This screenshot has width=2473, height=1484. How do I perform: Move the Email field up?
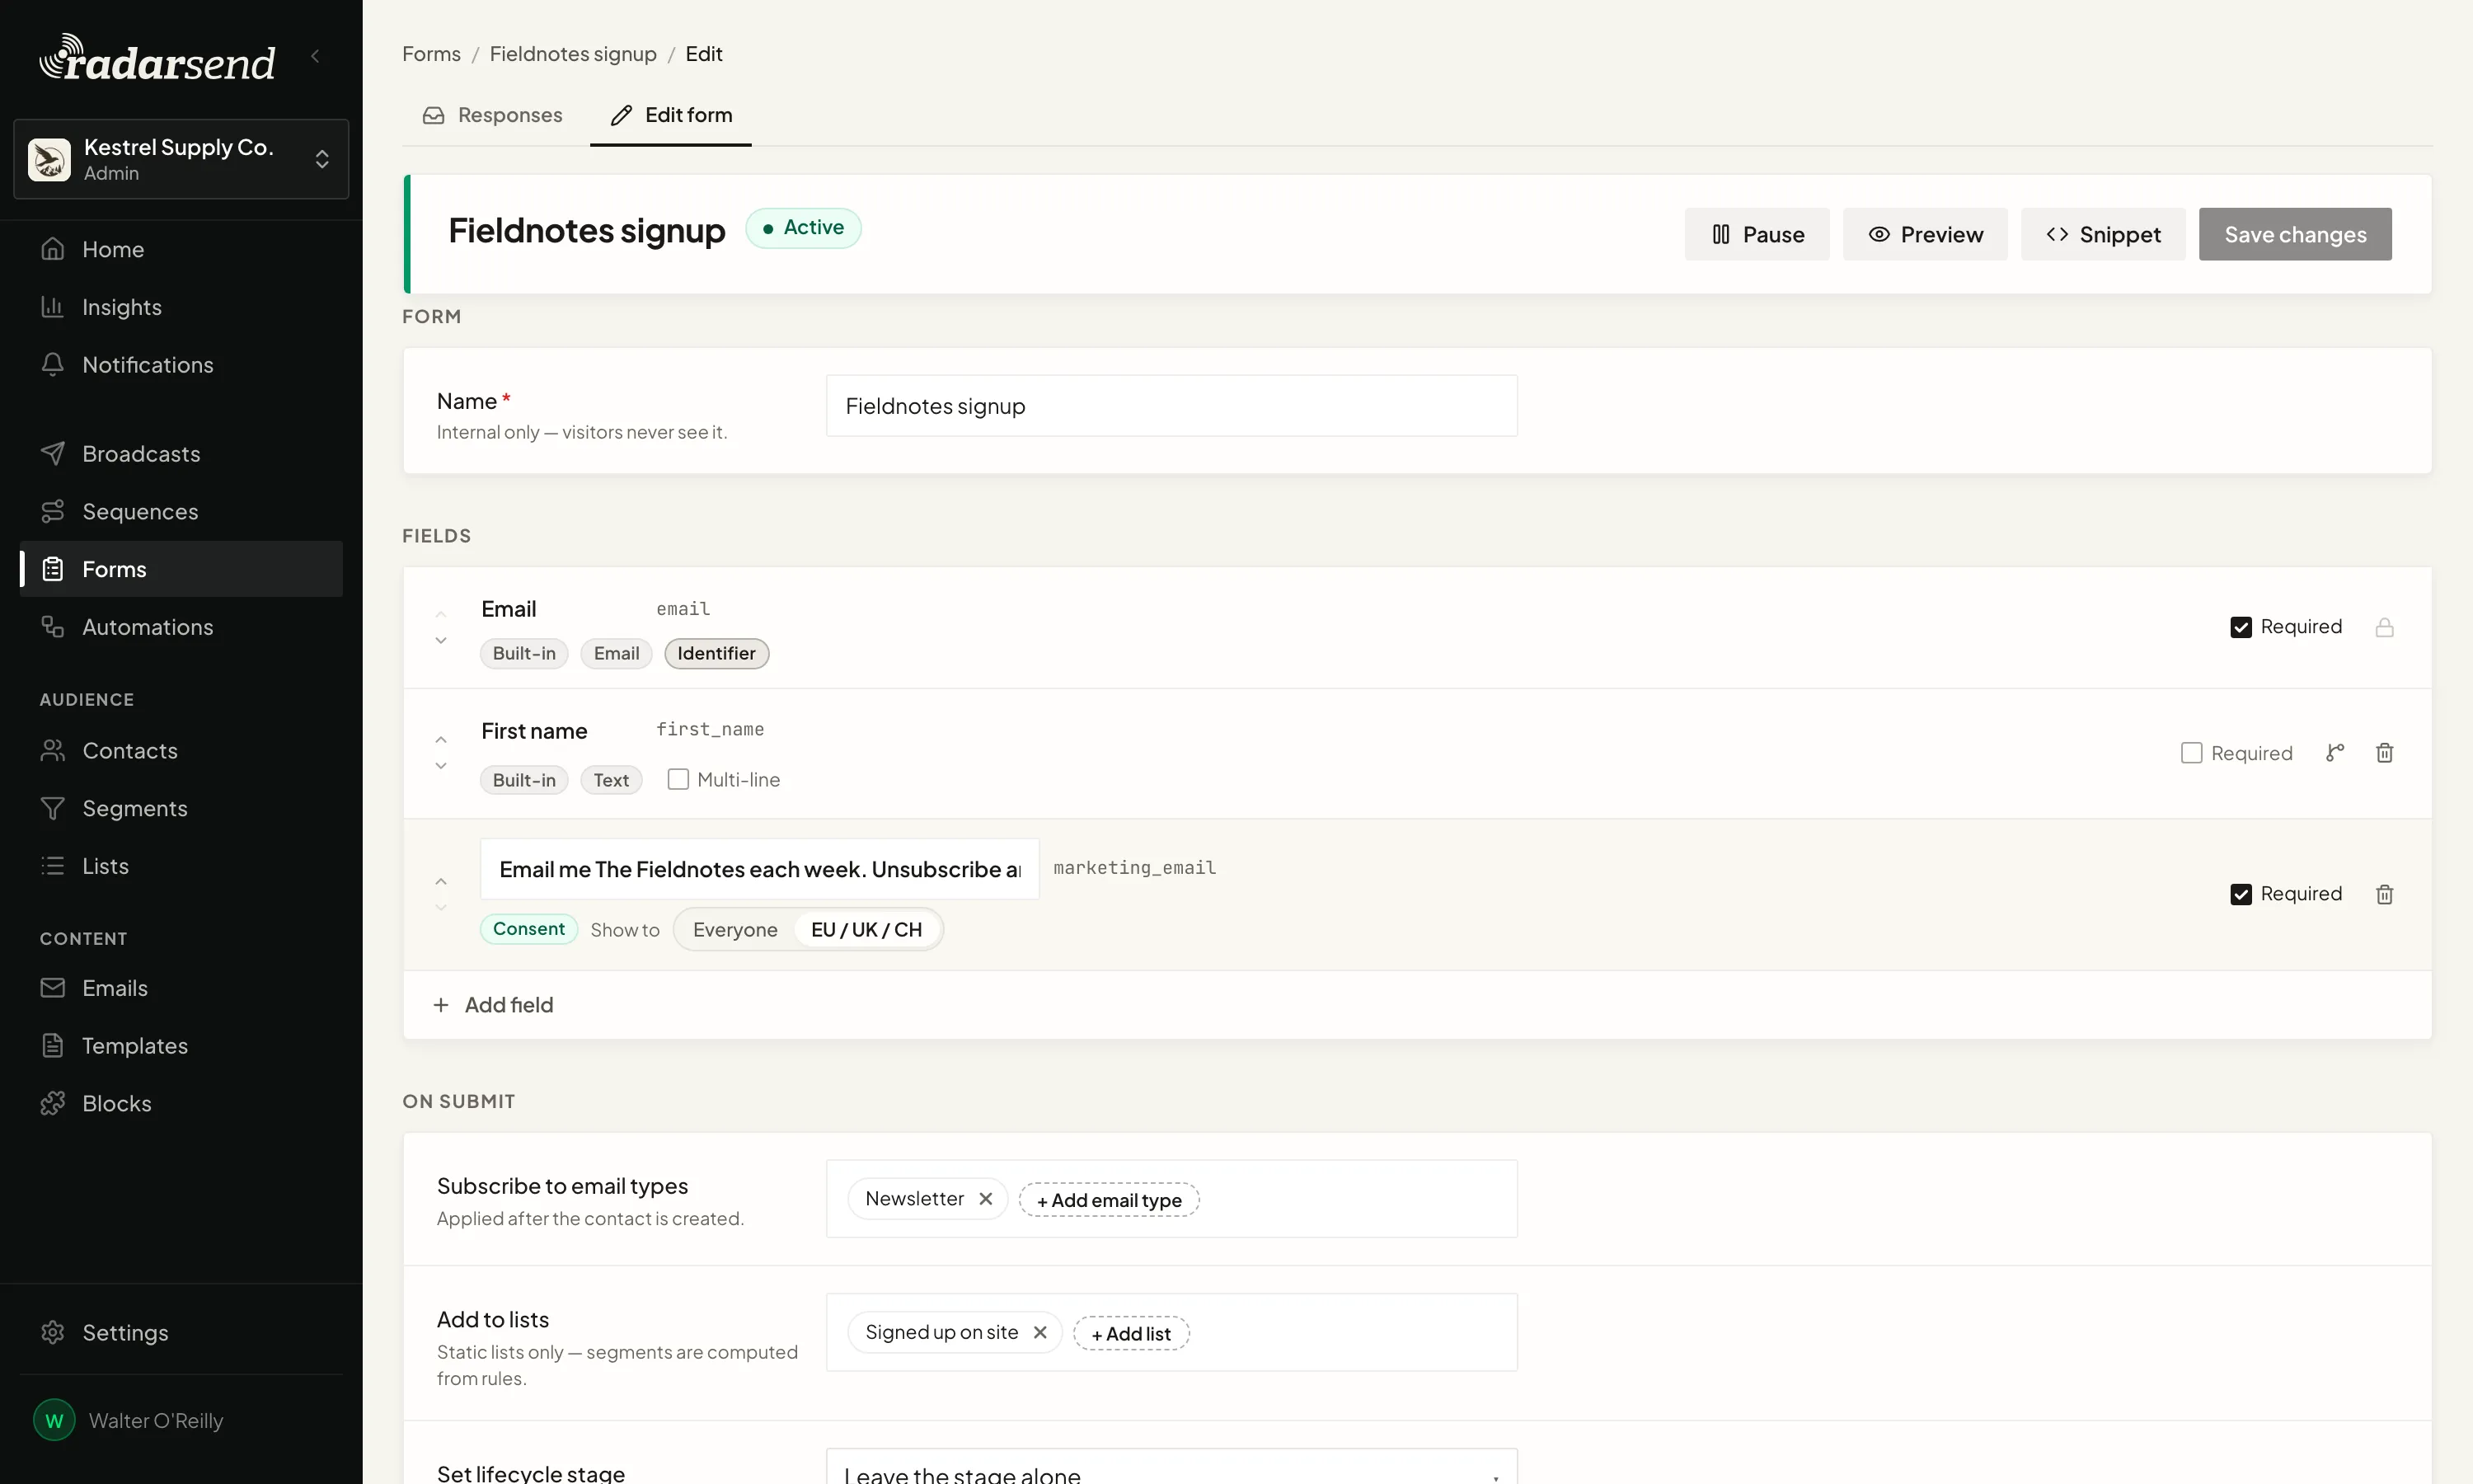tap(441, 614)
